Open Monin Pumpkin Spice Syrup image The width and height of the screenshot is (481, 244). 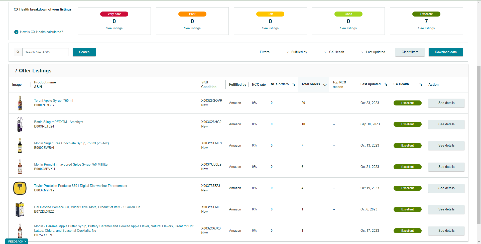tap(20, 167)
